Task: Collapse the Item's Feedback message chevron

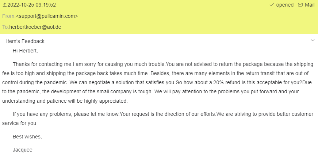Action: pyautogui.click(x=313, y=40)
